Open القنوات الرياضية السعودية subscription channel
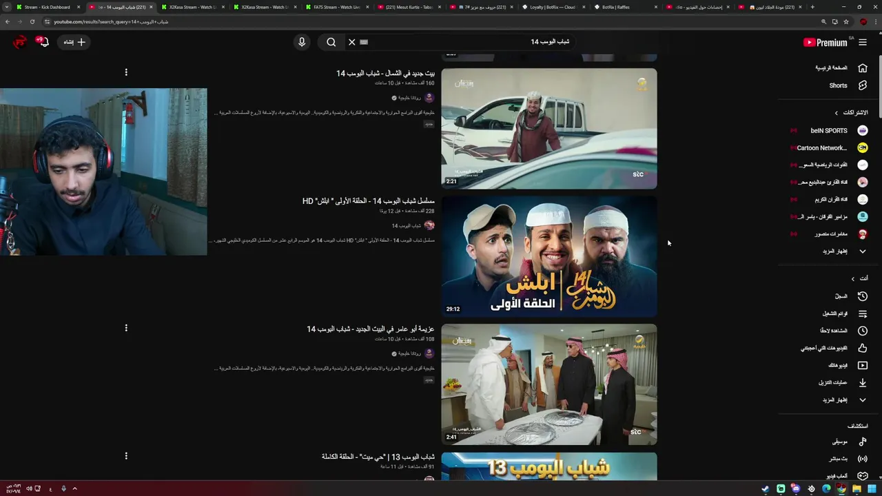Viewport: 882px width, 496px height. point(830,165)
